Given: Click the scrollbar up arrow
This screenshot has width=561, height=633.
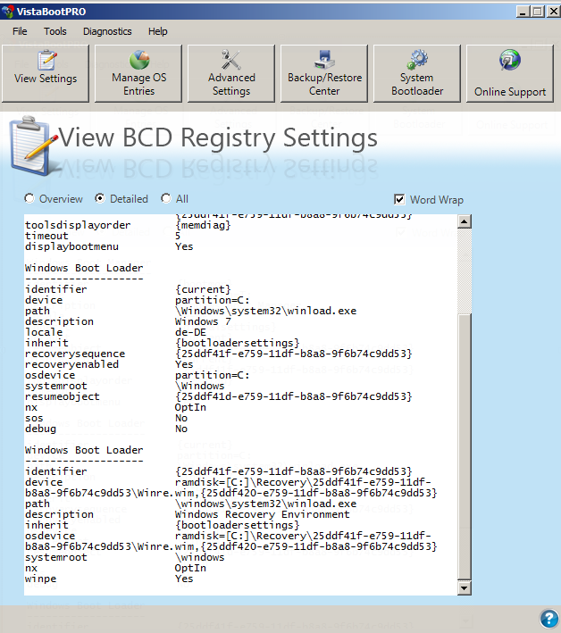Looking at the screenshot, I should (x=464, y=221).
